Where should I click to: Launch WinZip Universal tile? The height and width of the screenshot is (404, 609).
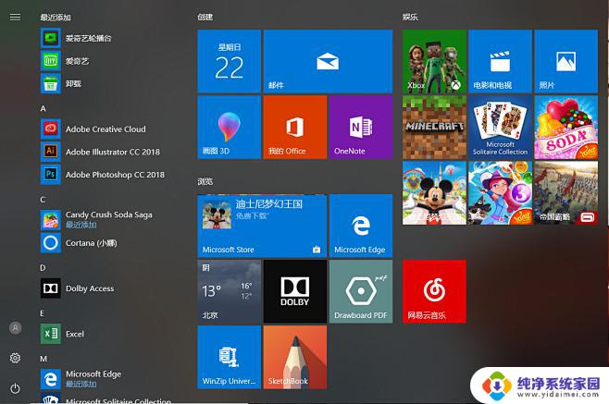coord(230,357)
